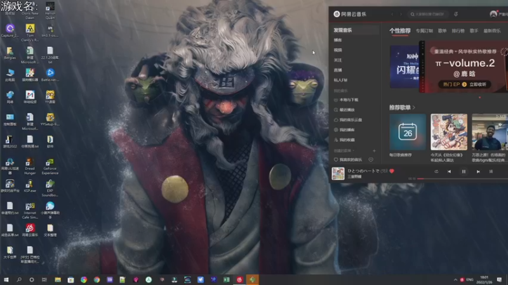Open the notification center icon
The image size is (508, 285).
point(499,280)
